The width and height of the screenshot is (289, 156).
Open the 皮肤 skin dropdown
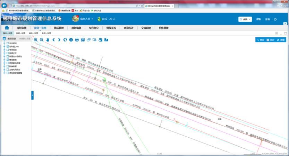tap(245, 19)
